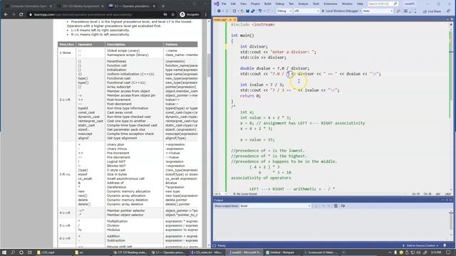The height and width of the screenshot is (256, 456).
Task: Click the Task View taskbar icon
Action: [29, 252]
